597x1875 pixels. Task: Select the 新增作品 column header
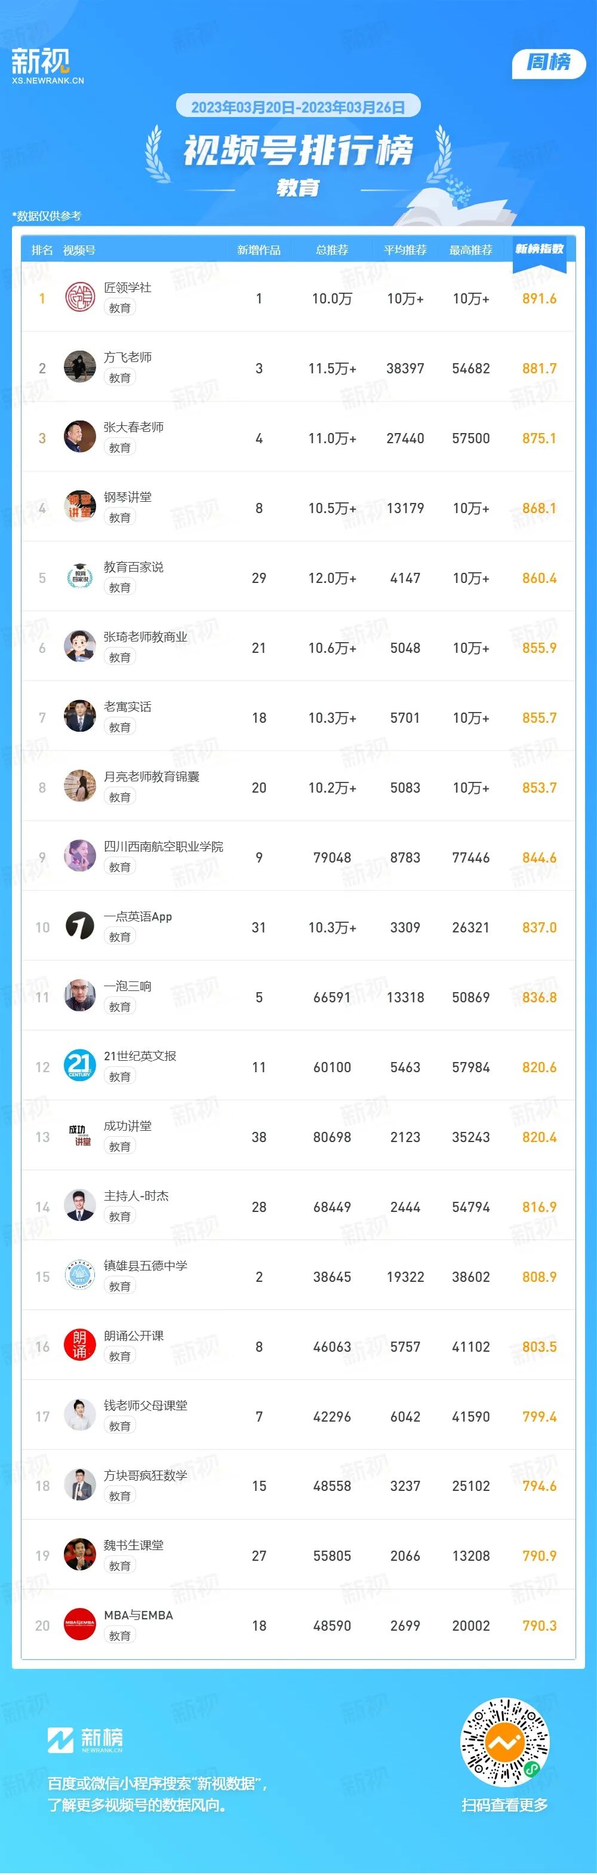tap(259, 250)
